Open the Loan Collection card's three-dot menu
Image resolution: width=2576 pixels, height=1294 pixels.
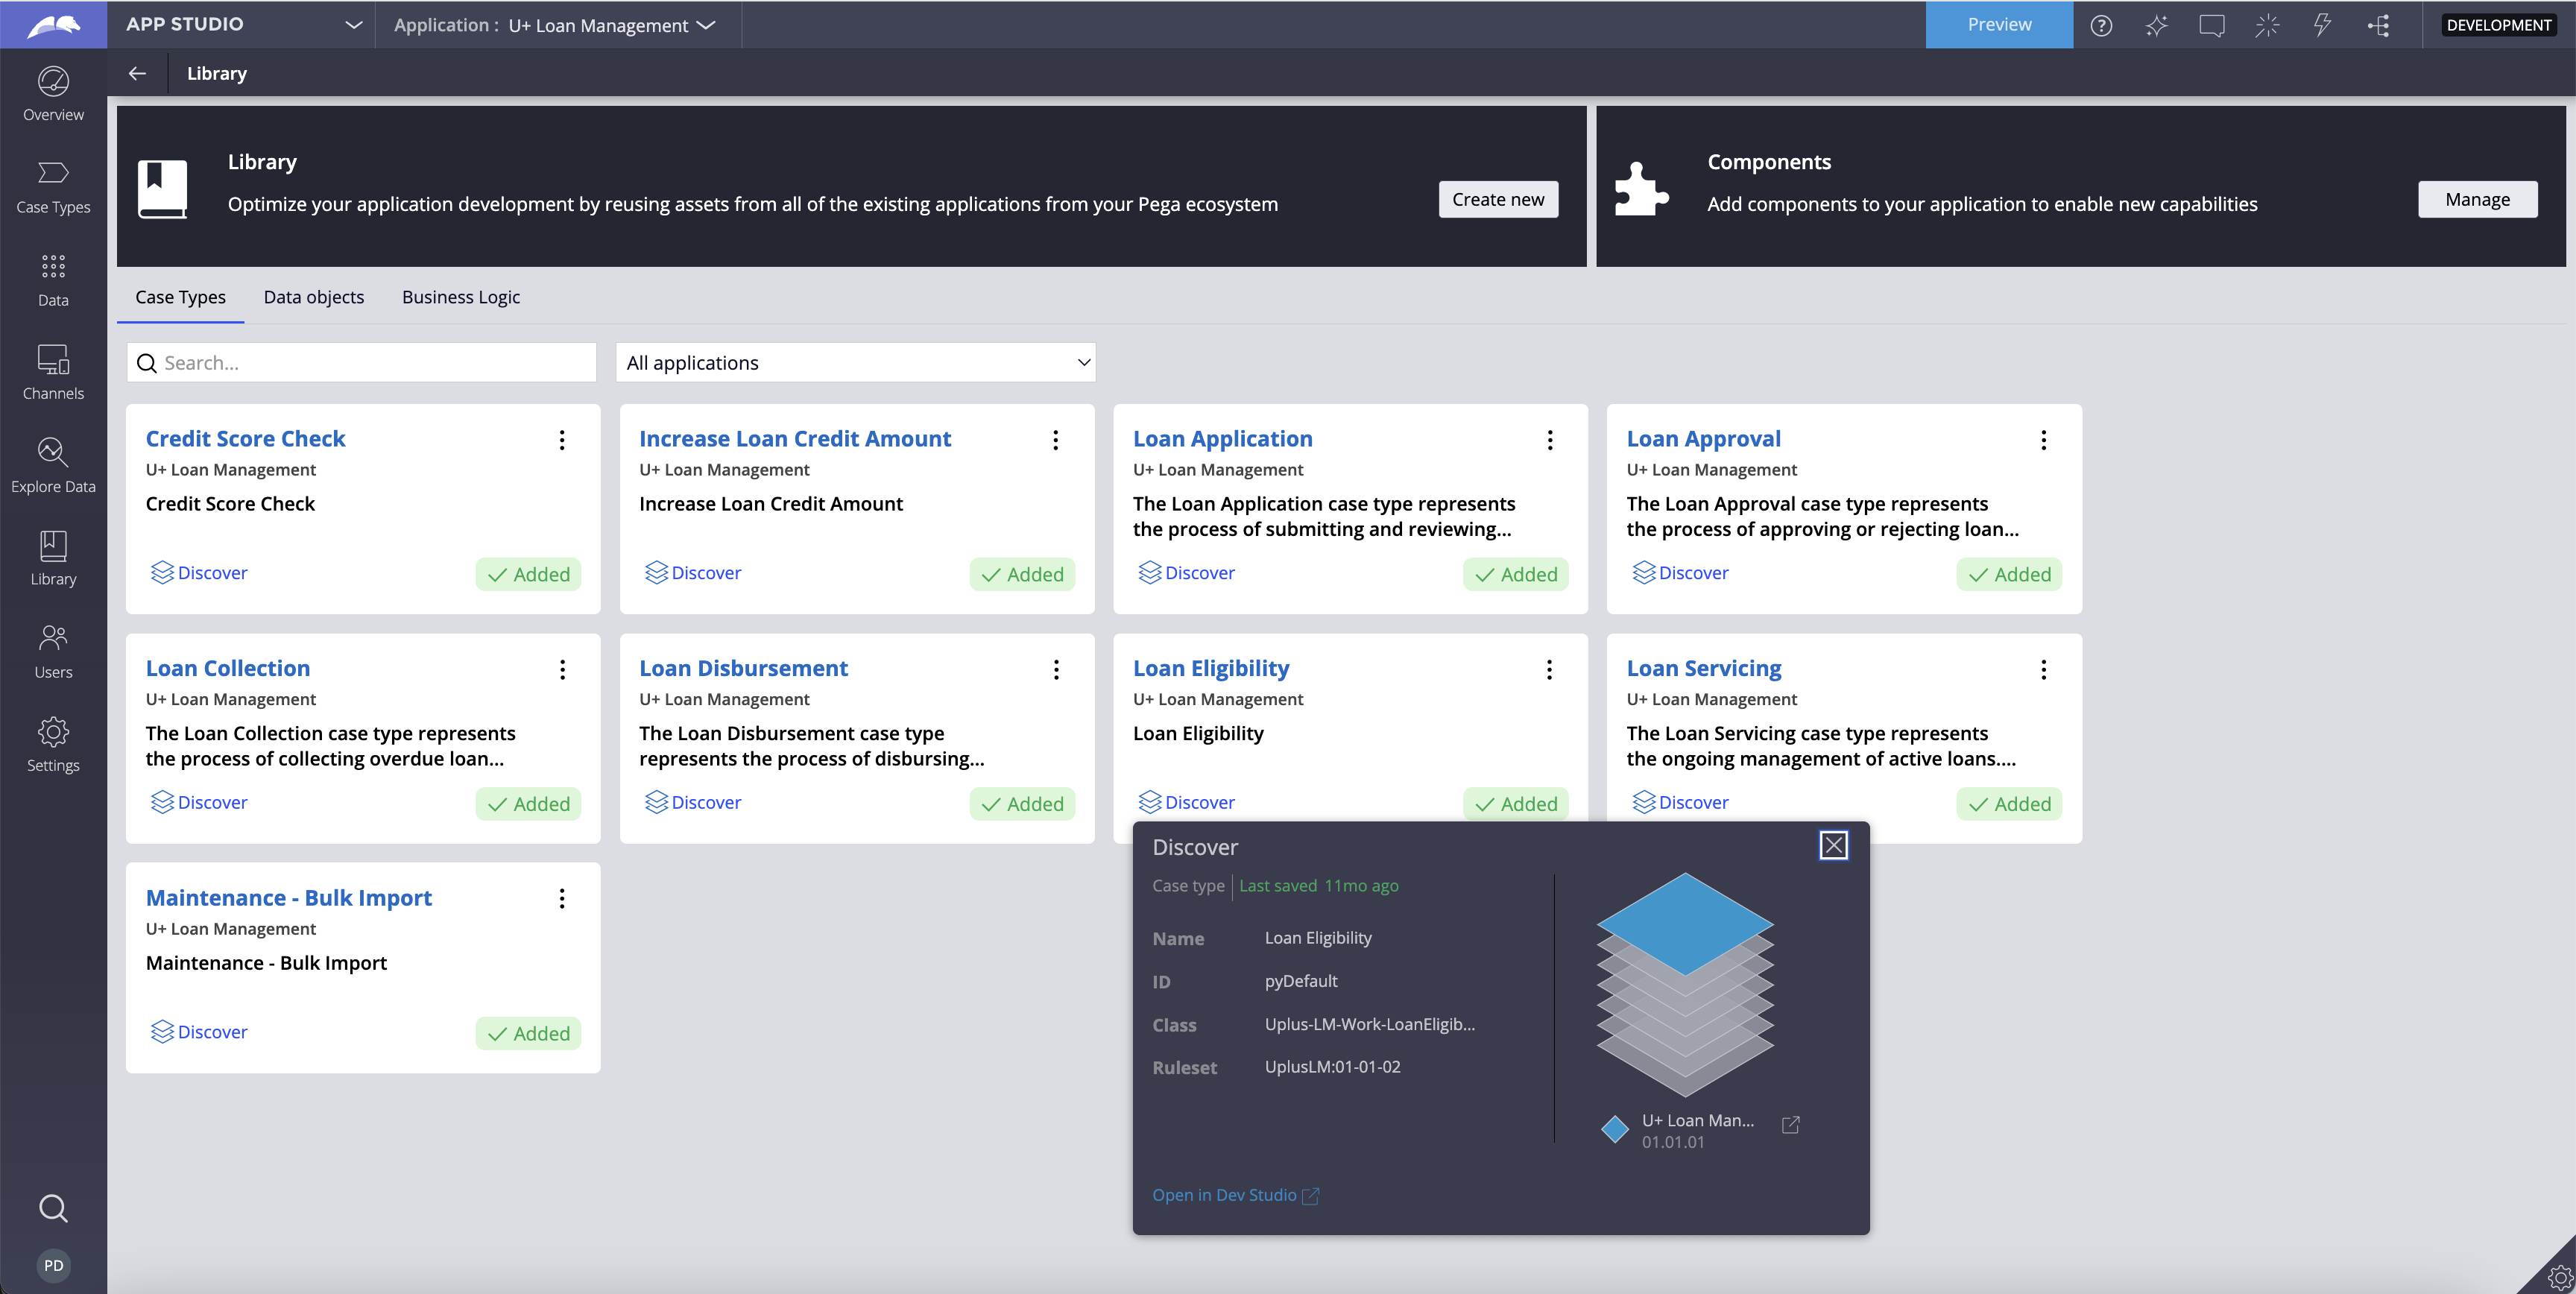[562, 669]
